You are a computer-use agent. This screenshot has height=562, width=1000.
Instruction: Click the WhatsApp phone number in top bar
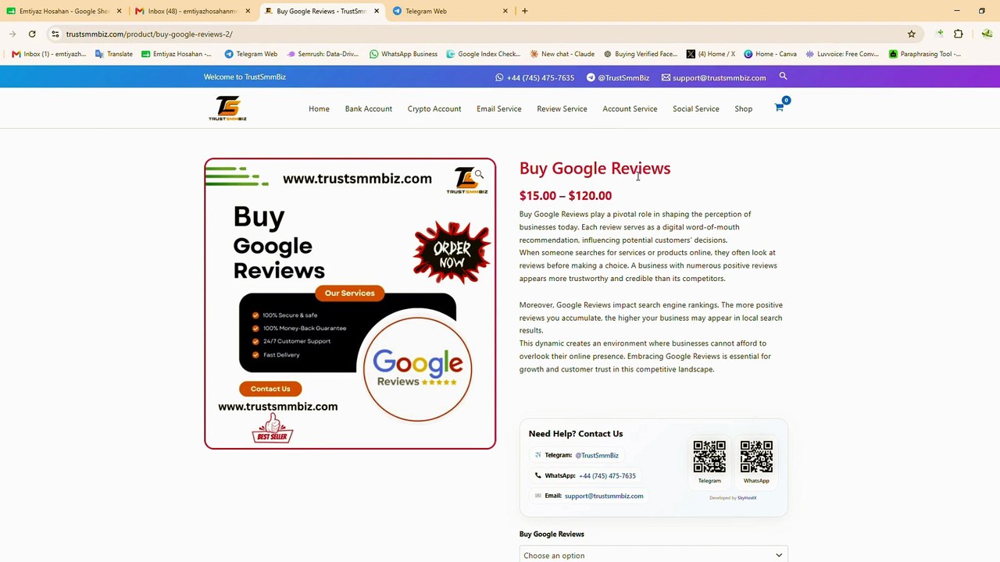pos(535,77)
